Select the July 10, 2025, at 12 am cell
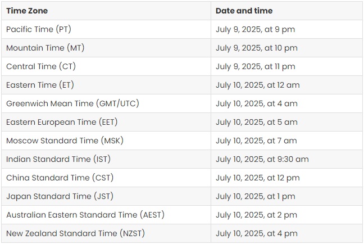This screenshot has height=244, width=364. point(286,85)
